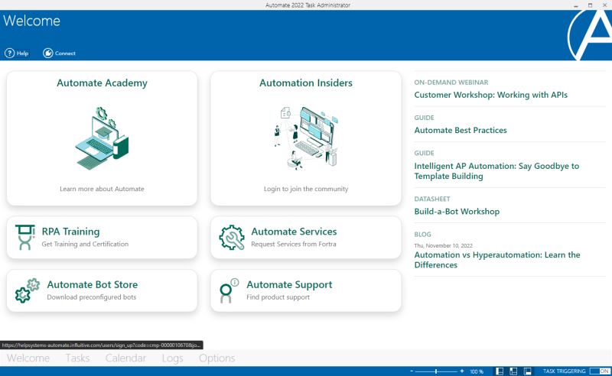
Task: Click the zoom in plus icon
Action: [462, 371]
